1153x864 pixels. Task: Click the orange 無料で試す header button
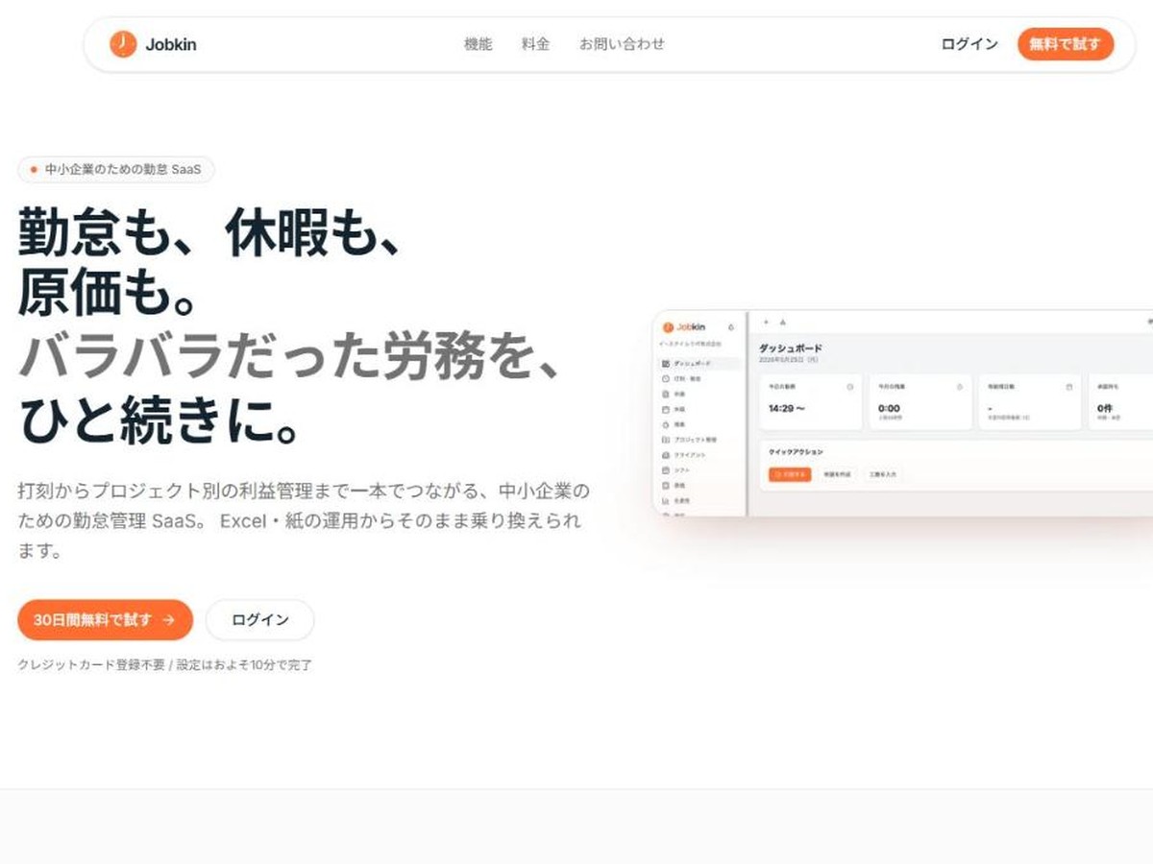click(1066, 44)
